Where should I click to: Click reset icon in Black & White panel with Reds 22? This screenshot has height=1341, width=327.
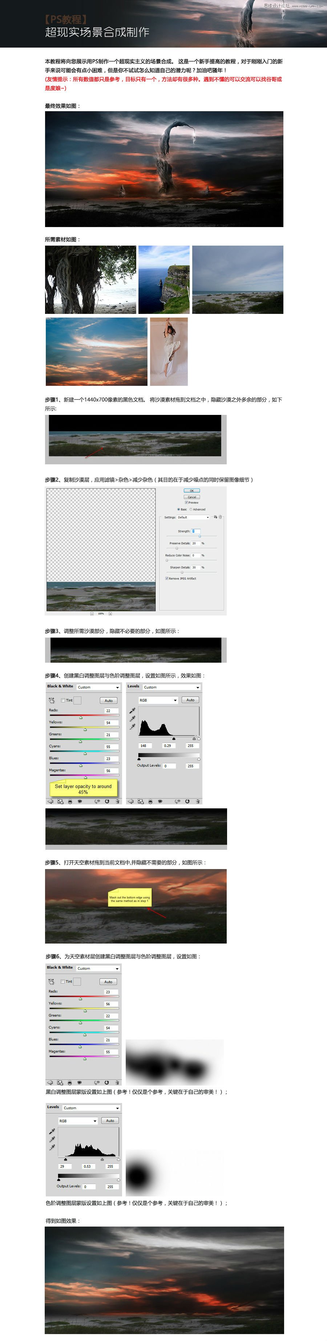point(107,801)
